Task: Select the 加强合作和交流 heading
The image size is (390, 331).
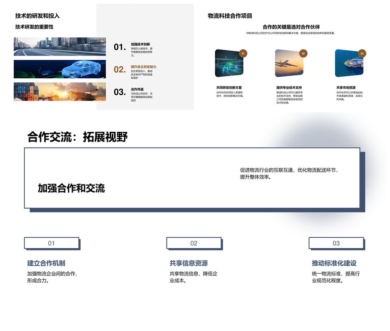Action: pyautogui.click(x=71, y=188)
